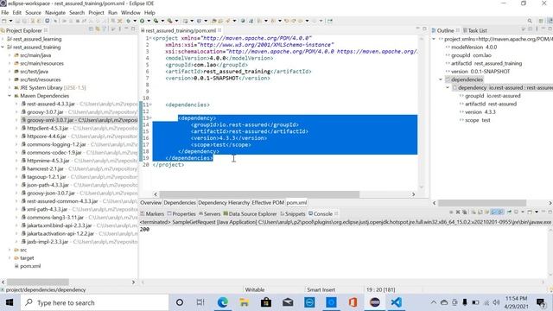Screen dimensions: 553x311
Task: Collapse All in Project Explorer toolbar
Action: tap(91, 29)
